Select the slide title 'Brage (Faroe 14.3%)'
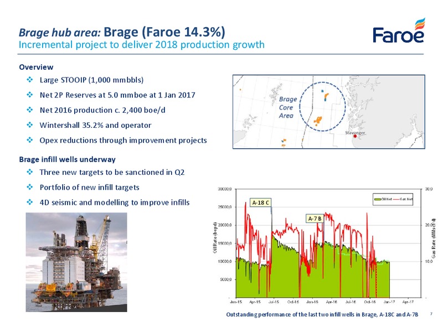443x332 pixels. (x=164, y=32)
